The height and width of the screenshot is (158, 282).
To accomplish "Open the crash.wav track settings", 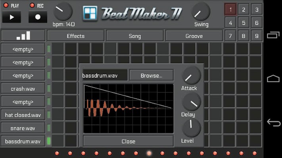I will [23, 88].
